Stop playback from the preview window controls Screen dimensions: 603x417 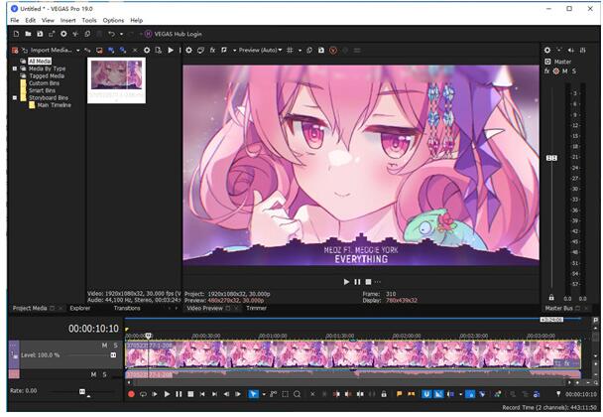[x=368, y=282]
